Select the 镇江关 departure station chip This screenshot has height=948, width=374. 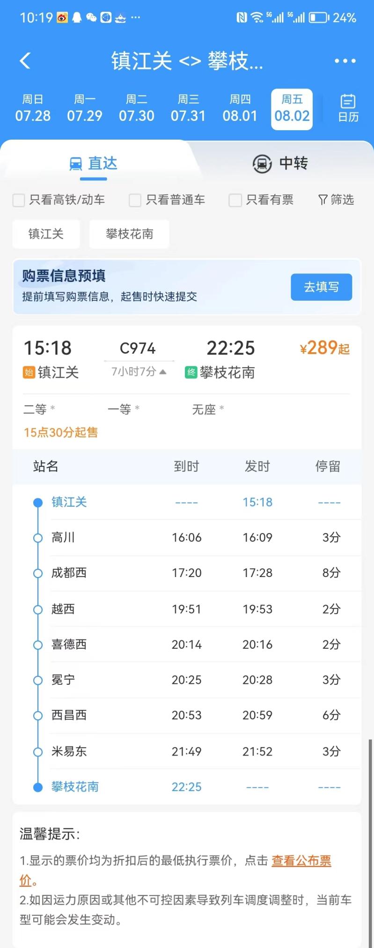pyautogui.click(x=46, y=234)
